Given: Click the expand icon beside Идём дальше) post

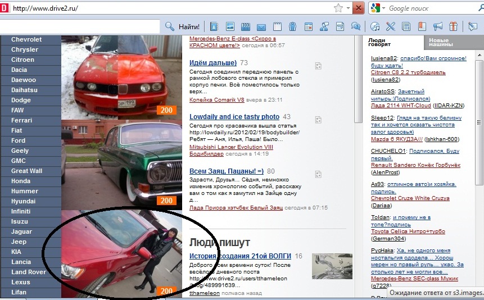Looking at the screenshot, I should tap(318, 66).
